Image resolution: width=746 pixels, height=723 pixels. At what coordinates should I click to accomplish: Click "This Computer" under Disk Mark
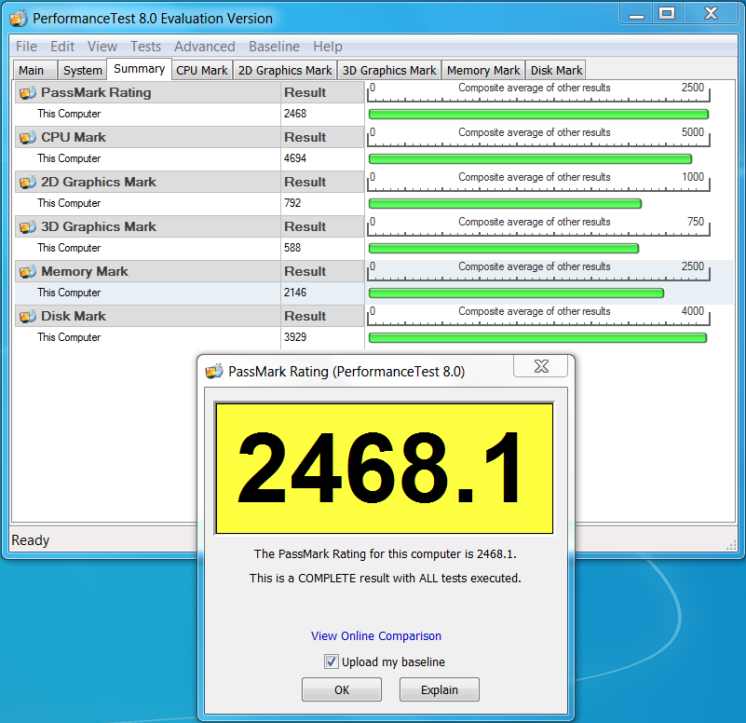pyautogui.click(x=69, y=337)
